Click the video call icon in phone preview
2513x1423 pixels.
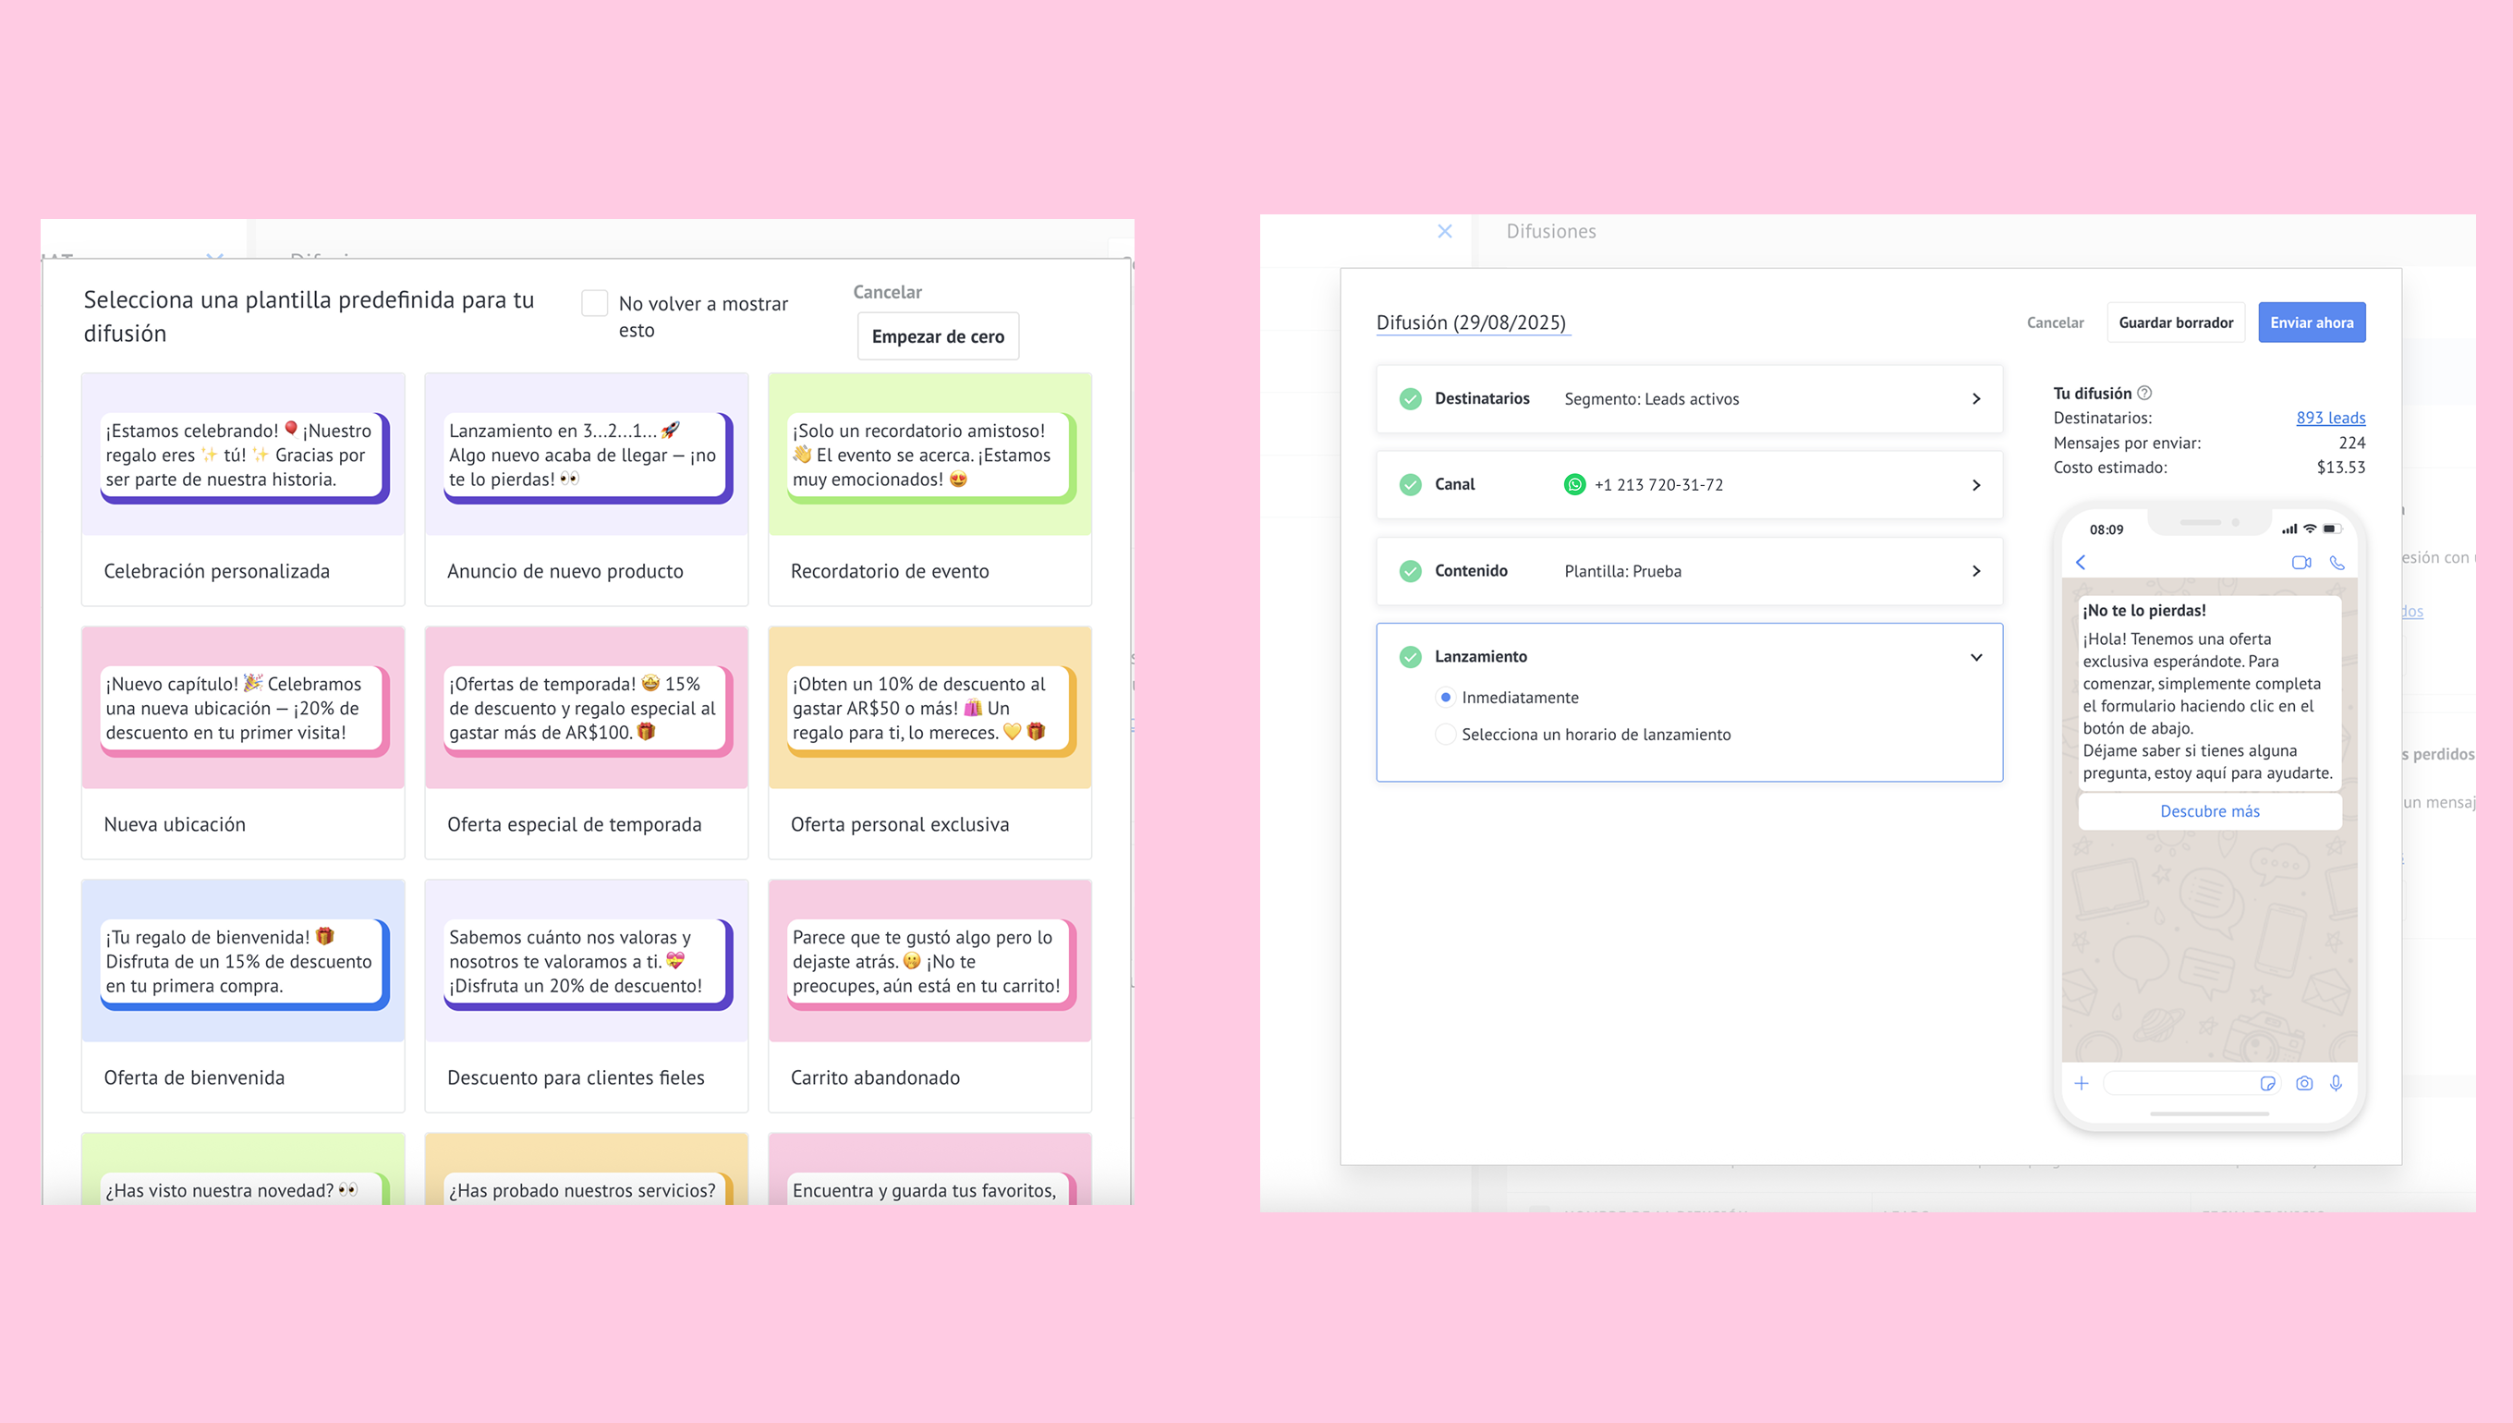pyautogui.click(x=2301, y=562)
